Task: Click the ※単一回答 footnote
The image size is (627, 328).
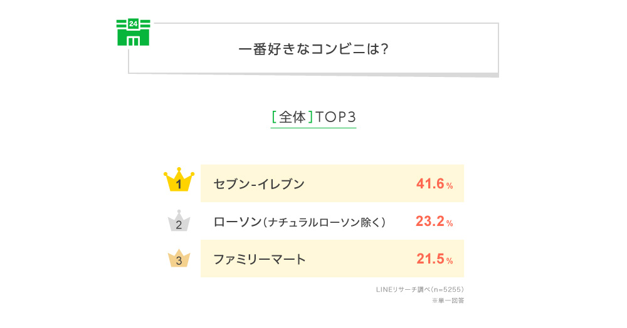Action: coord(448,300)
